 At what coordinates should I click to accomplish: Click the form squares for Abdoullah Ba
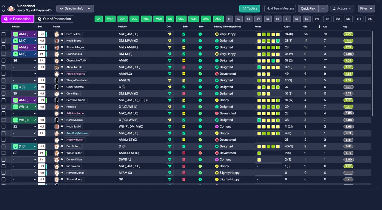pyautogui.click(x=269, y=67)
